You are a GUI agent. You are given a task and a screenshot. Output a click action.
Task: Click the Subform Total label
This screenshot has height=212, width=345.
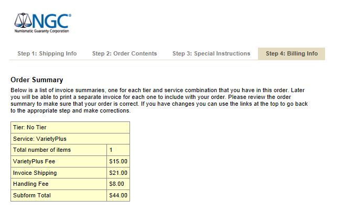[x=31, y=196]
